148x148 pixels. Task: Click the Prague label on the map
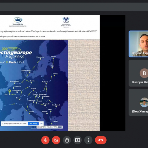[x=33, y=89]
